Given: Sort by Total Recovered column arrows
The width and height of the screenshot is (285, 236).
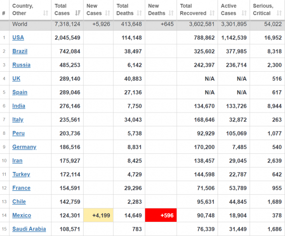Looking at the screenshot, I should pos(212,13).
